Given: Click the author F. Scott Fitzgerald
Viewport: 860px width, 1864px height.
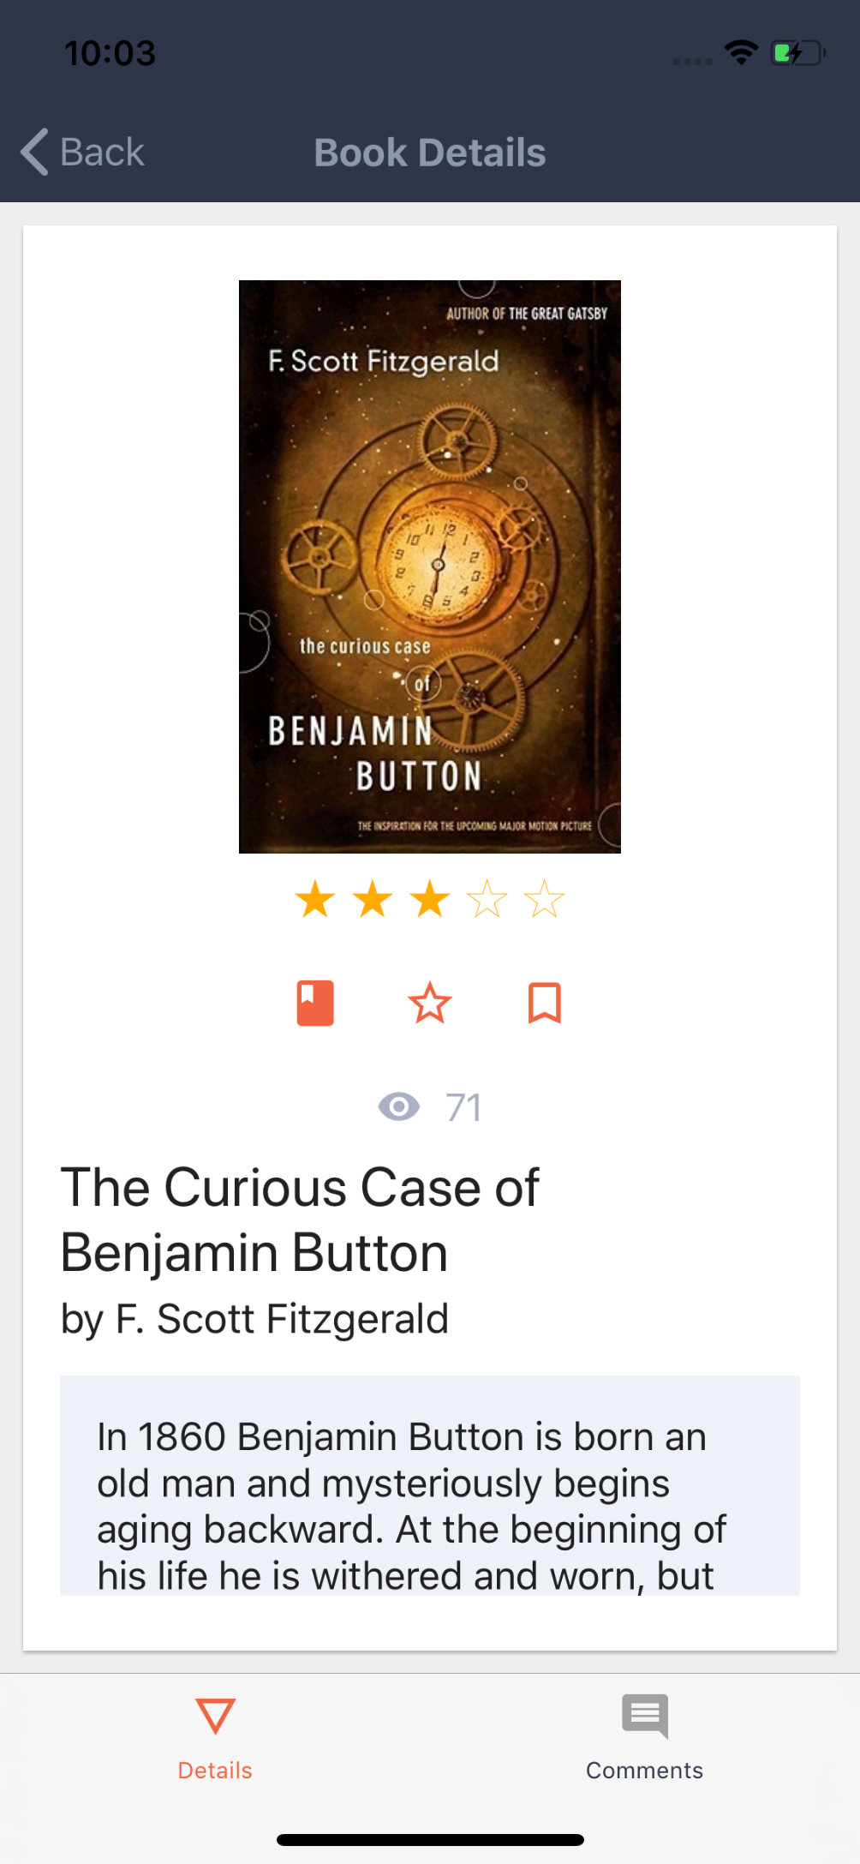Looking at the screenshot, I should tap(254, 1318).
